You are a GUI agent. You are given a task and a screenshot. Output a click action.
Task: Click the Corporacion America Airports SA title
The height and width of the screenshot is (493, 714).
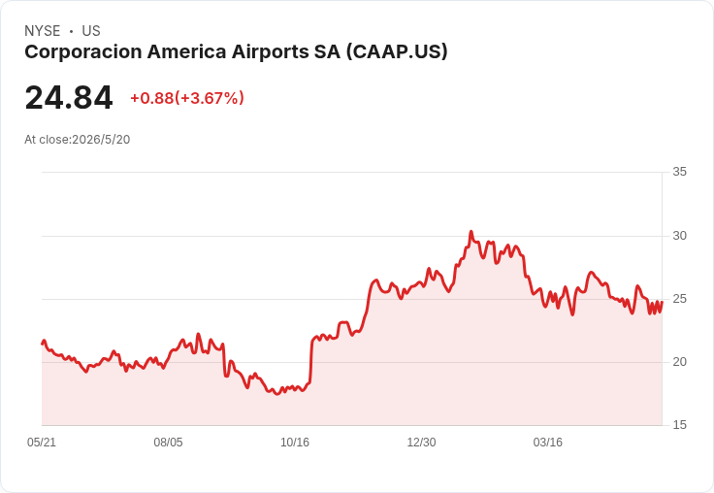click(236, 52)
